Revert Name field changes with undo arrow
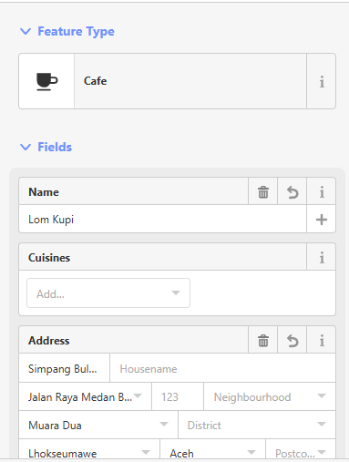This screenshot has height=462, width=349. [293, 192]
